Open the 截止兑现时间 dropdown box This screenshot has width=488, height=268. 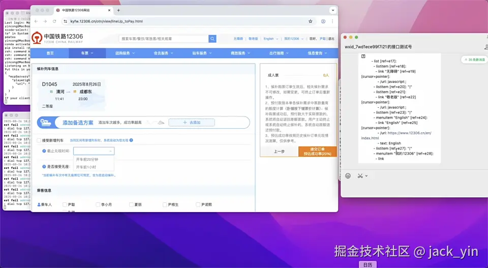94,151
